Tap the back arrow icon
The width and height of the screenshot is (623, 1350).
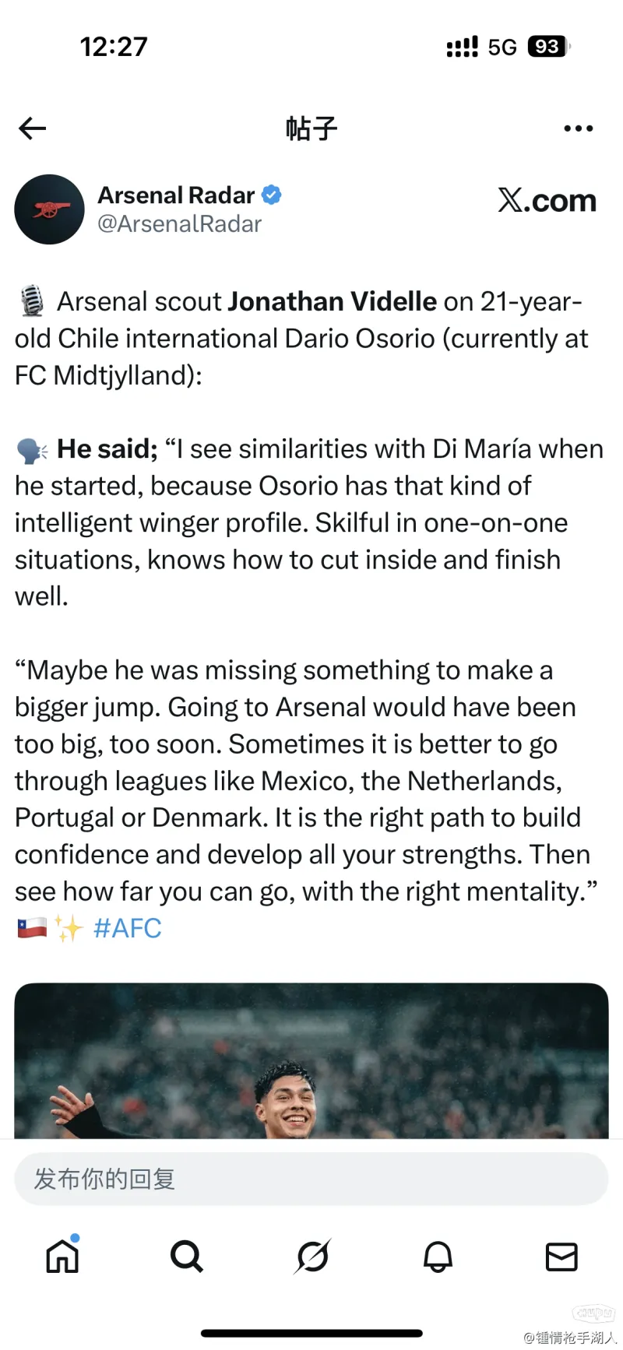[x=33, y=128]
